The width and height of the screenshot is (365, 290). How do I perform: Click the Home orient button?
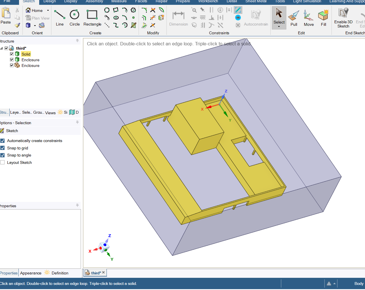coord(34,10)
